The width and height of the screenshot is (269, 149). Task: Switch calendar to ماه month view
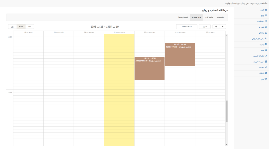[29, 27]
